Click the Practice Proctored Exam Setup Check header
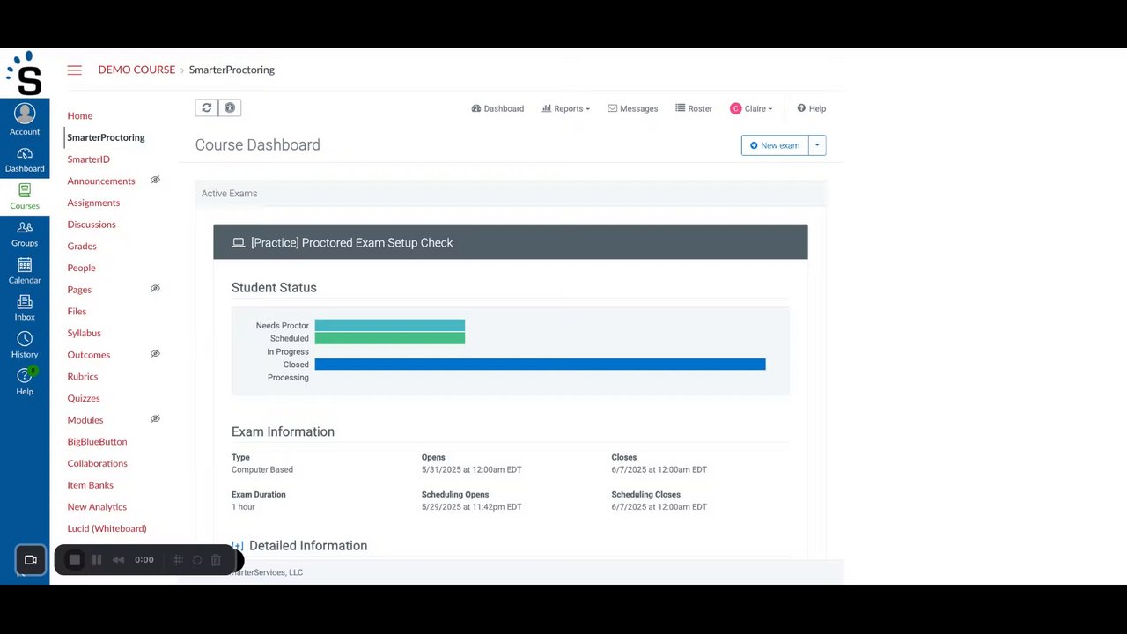Image resolution: width=1127 pixels, height=634 pixels. click(x=510, y=242)
